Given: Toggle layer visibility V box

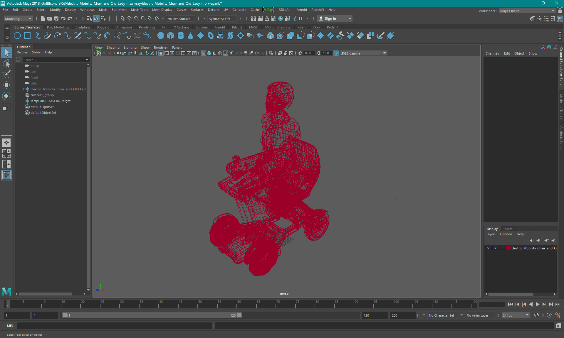Looking at the screenshot, I should [x=489, y=248].
